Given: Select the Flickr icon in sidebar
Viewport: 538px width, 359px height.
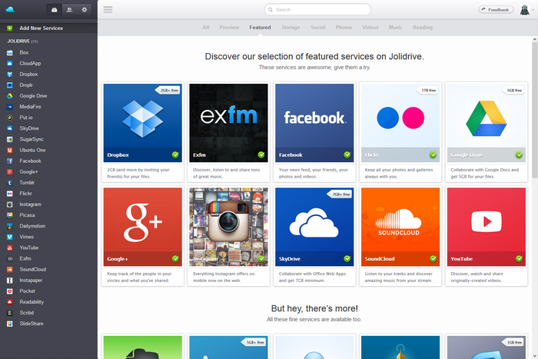Looking at the screenshot, I should click(x=9, y=194).
